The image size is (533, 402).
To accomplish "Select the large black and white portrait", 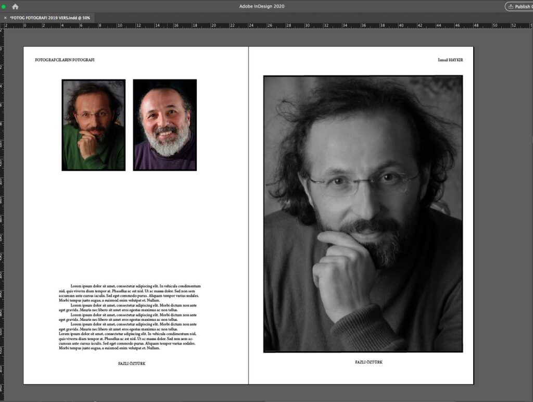I will pyautogui.click(x=363, y=214).
